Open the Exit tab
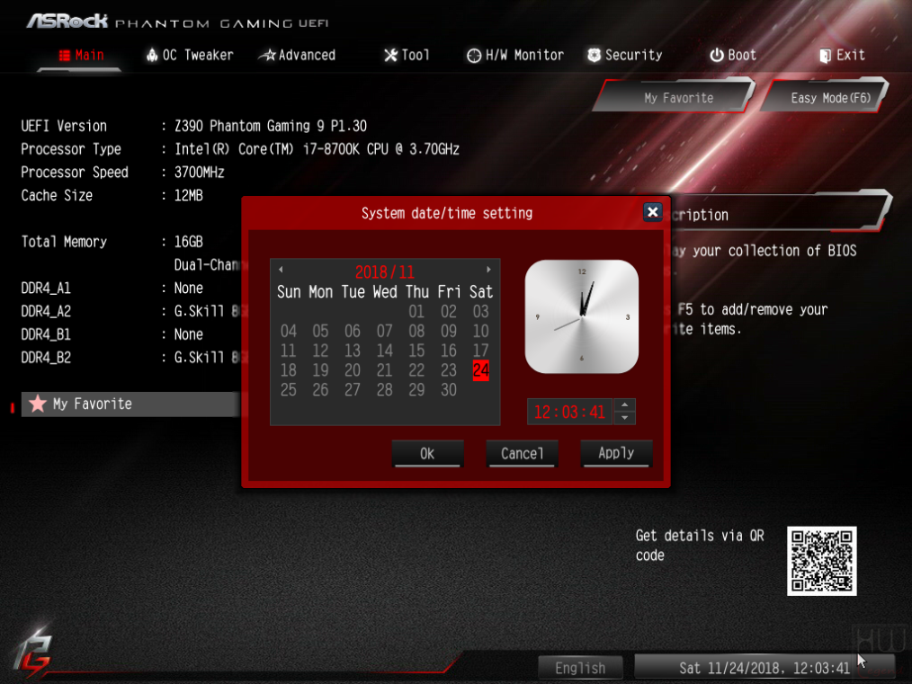The height and width of the screenshot is (684, 912). (x=842, y=55)
